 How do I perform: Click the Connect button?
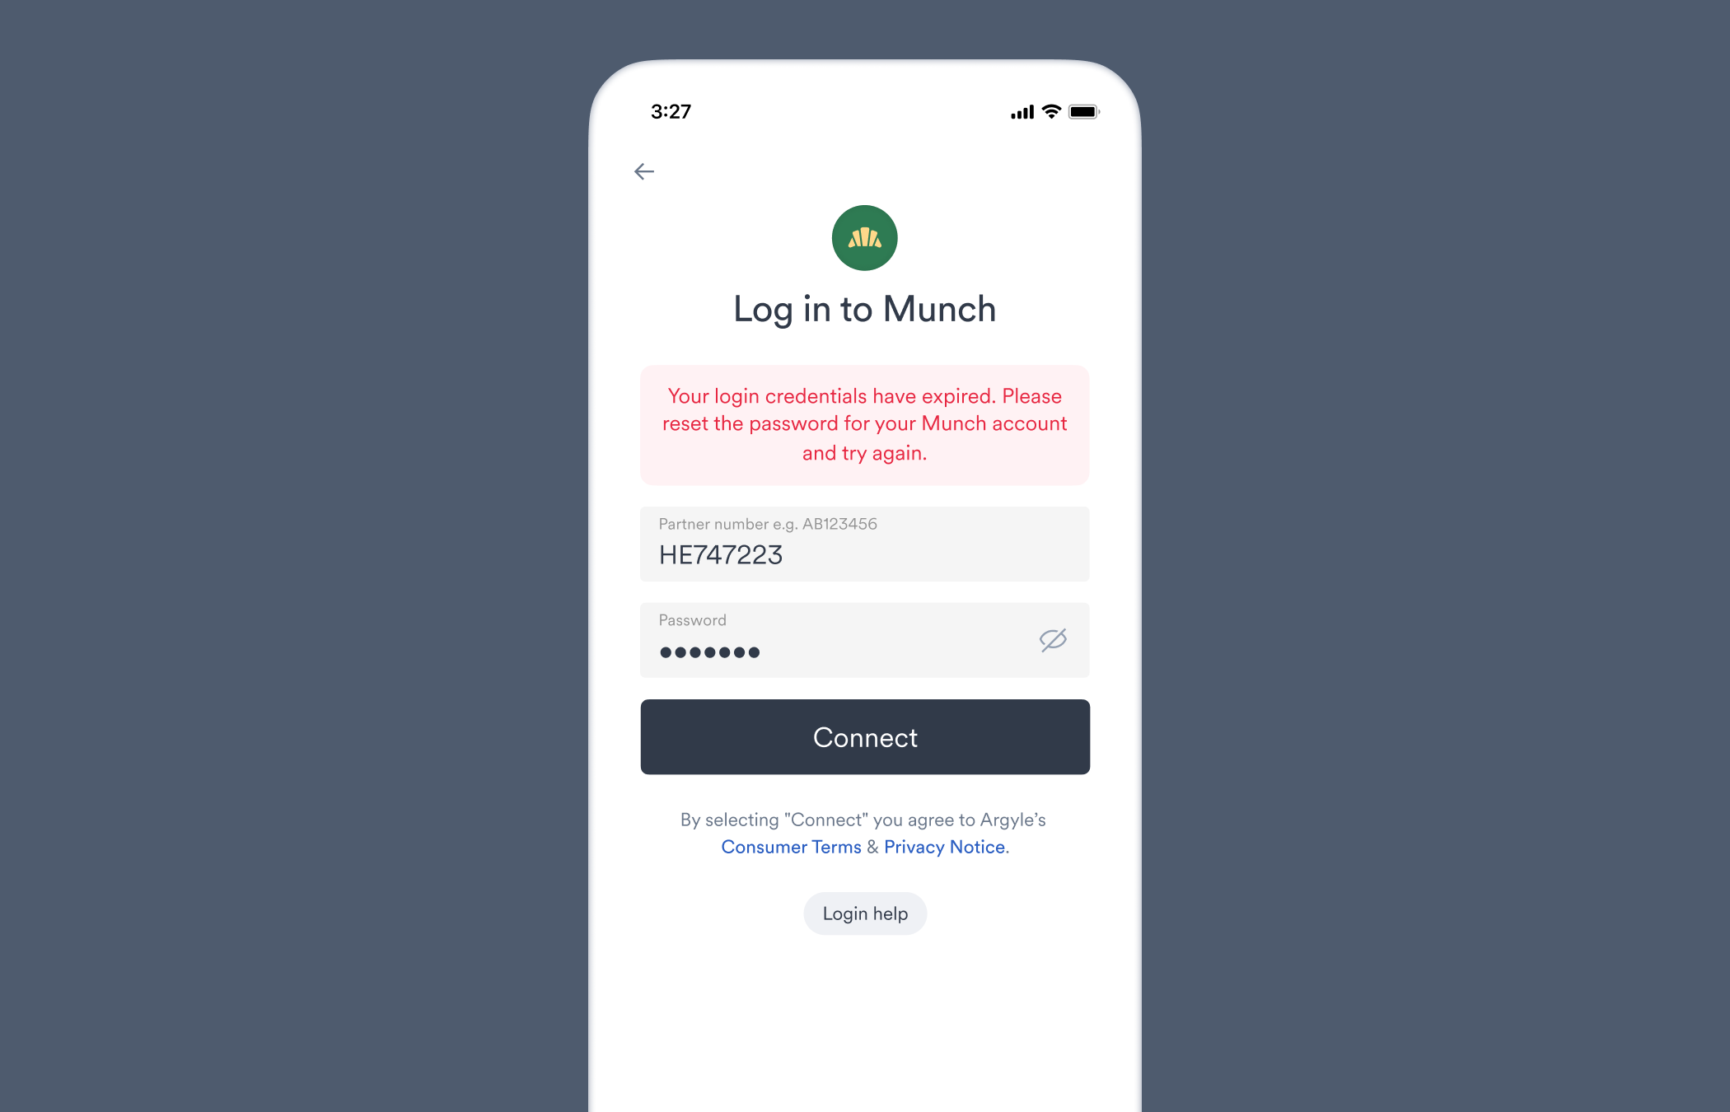coord(863,736)
